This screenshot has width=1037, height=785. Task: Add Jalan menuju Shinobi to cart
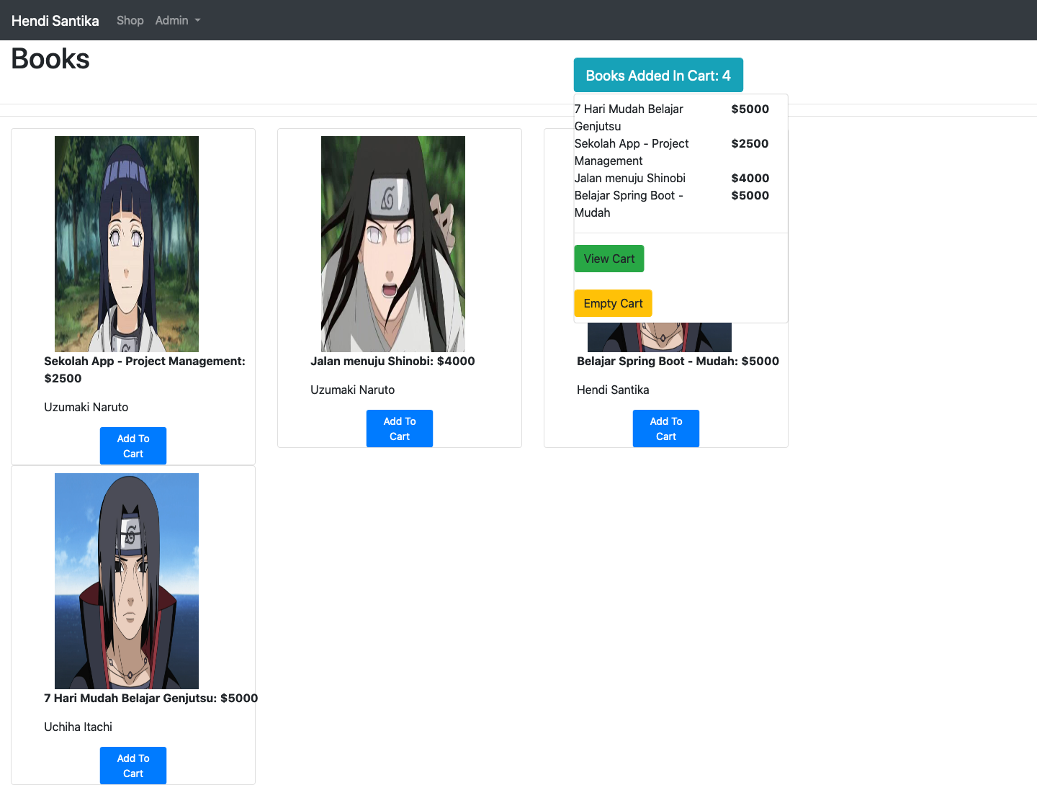400,429
